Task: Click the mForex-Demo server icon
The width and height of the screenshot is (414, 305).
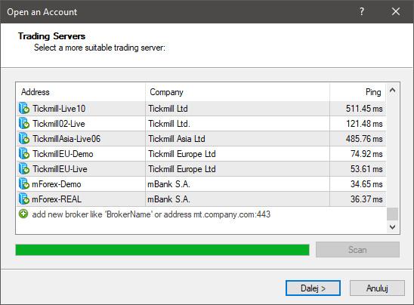Action: pos(24,184)
